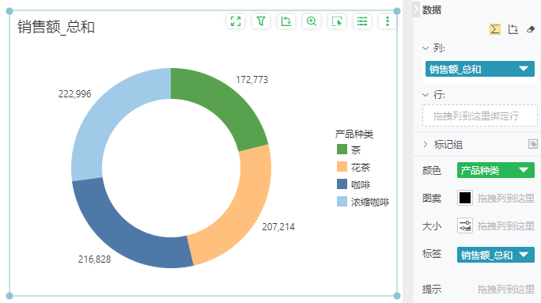This screenshot has height=303, width=541.
Task: Activate the zoom-in magnifier icon
Action: tap(311, 21)
